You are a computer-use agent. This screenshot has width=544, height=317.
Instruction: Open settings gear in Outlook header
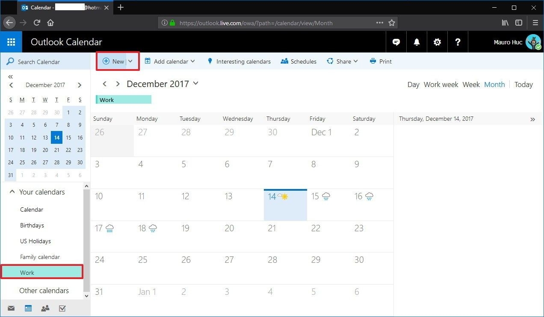click(x=437, y=42)
